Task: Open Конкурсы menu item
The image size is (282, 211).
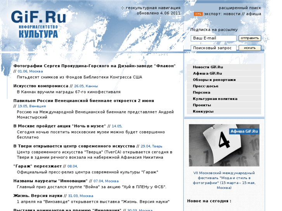Action: tap(224, 112)
